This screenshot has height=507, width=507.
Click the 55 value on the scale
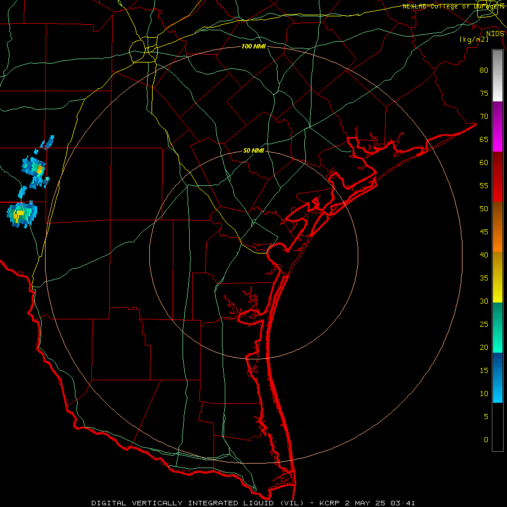tap(484, 185)
